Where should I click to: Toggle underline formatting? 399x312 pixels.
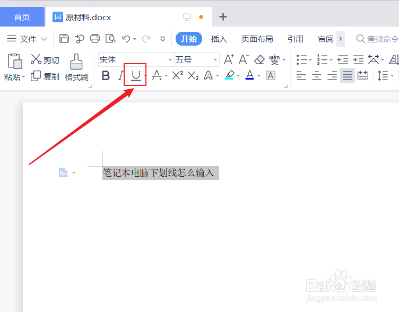coord(136,75)
